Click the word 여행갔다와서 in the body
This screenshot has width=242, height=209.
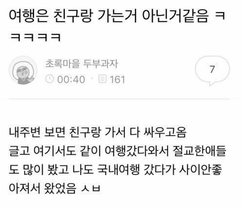pyautogui.click(x=137, y=151)
